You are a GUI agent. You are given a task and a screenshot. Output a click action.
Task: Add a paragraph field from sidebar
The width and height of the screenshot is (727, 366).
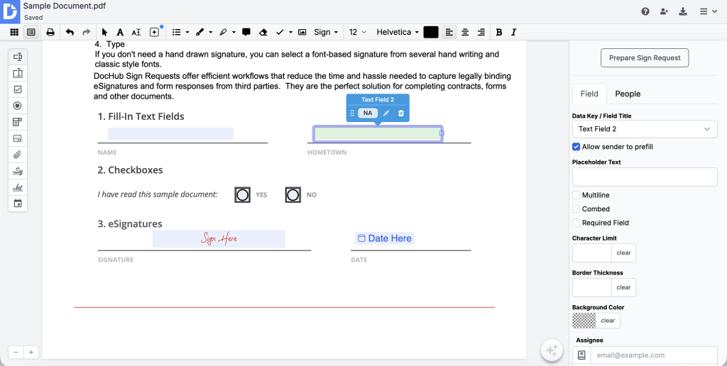tap(18, 73)
